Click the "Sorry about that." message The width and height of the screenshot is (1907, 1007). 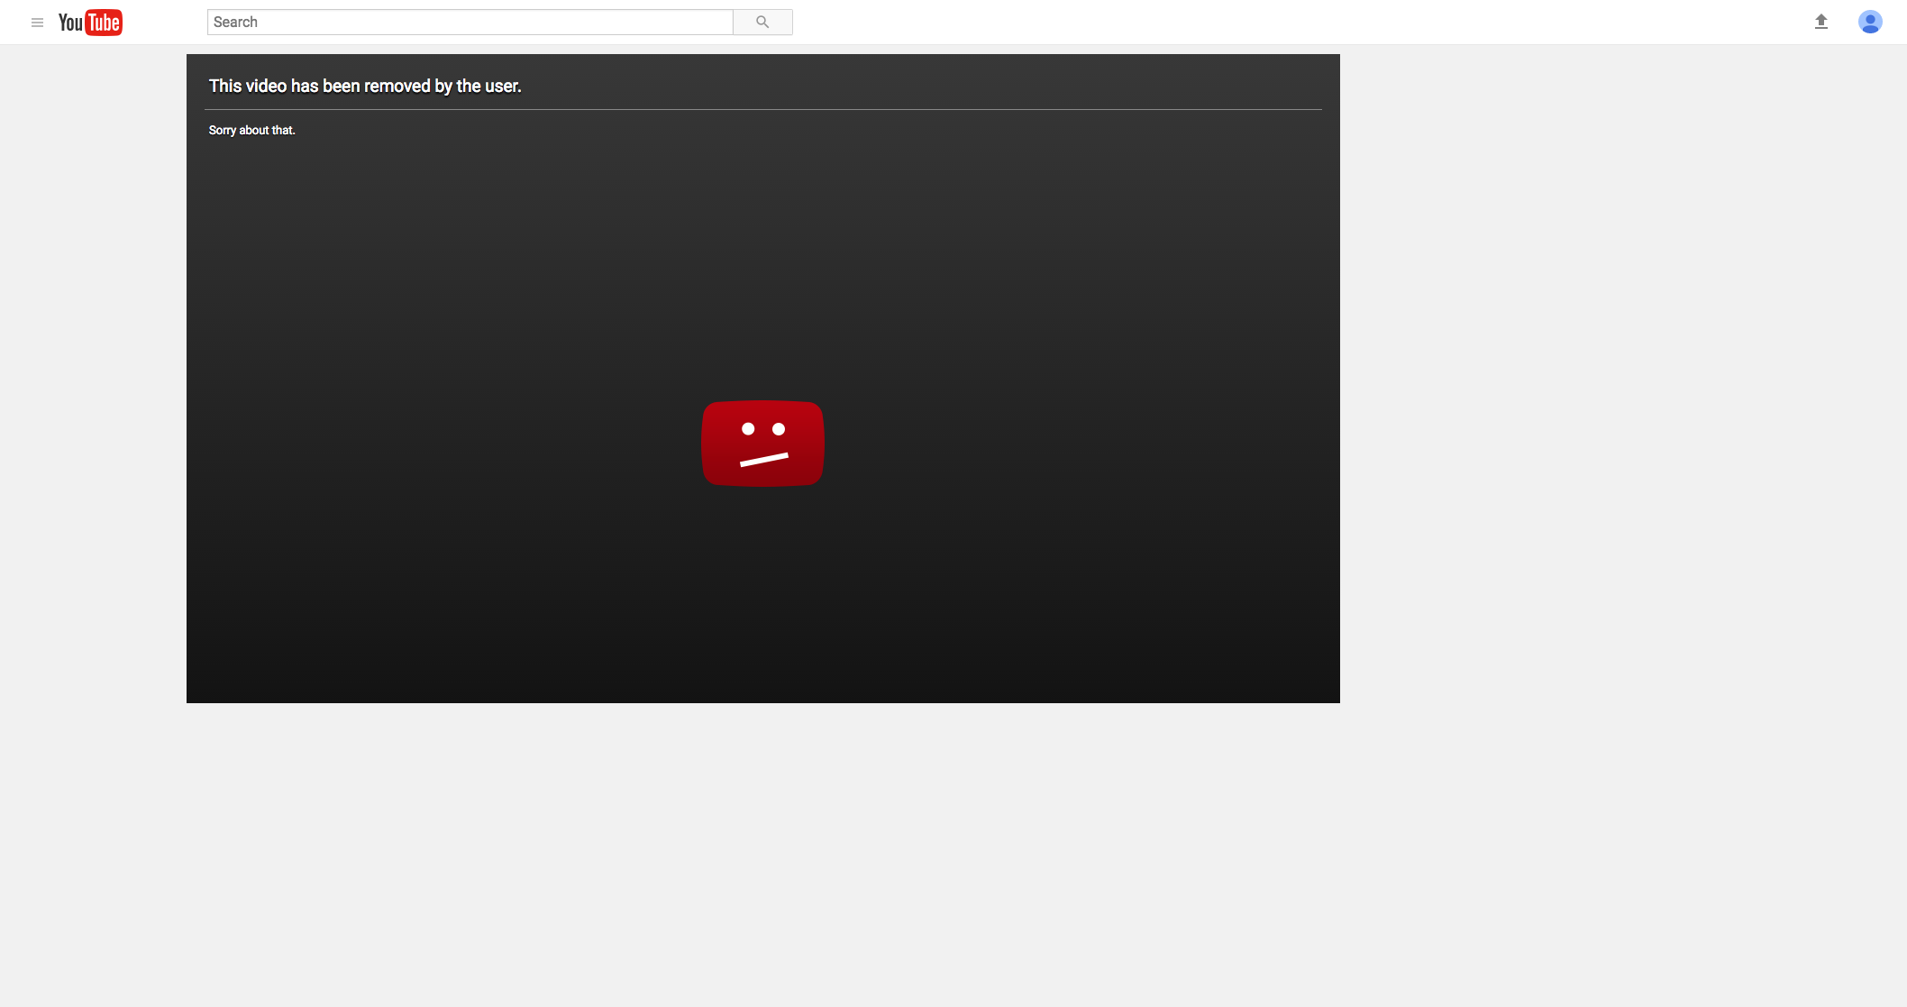click(251, 131)
